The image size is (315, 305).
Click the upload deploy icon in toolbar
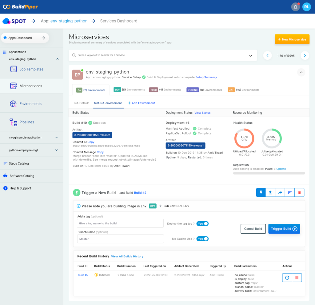(x=270, y=192)
